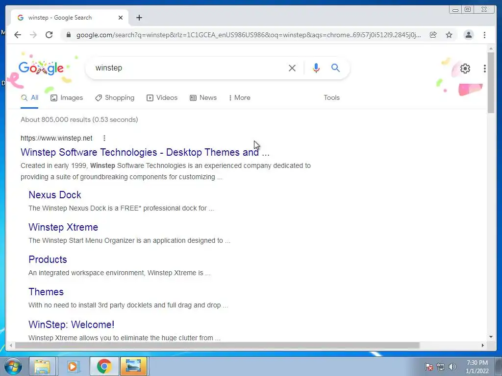502x376 pixels.
Task: Open options dots beside winstep.net result
Action: click(x=104, y=138)
